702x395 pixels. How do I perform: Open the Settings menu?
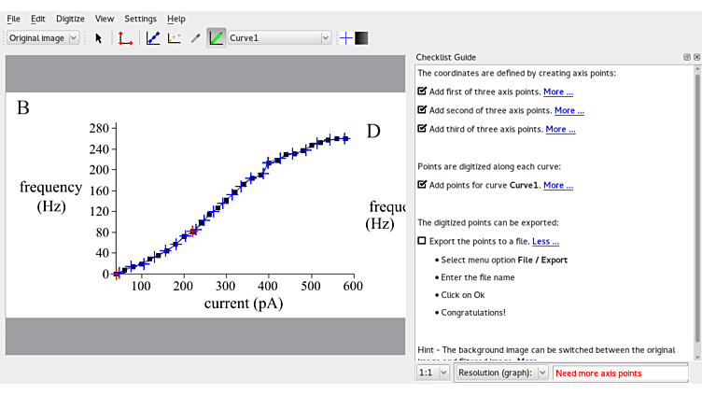[140, 19]
